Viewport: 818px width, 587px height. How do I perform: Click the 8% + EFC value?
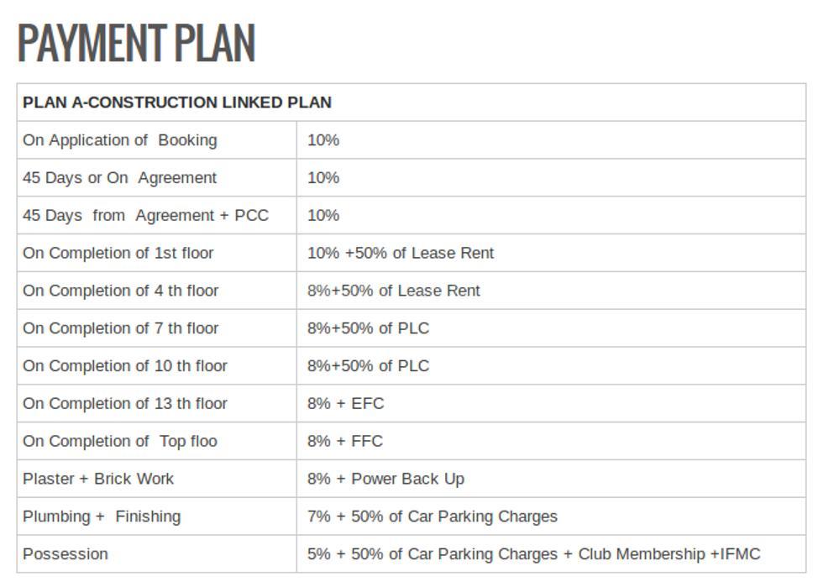[346, 404]
